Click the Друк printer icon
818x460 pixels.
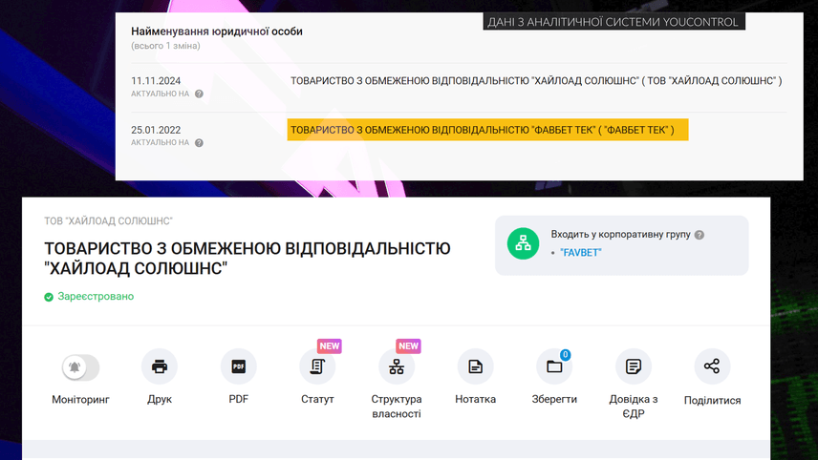coord(160,367)
